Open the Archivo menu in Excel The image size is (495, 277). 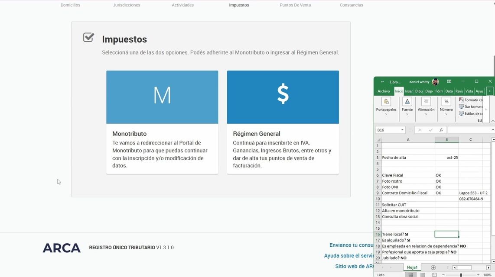click(x=384, y=91)
